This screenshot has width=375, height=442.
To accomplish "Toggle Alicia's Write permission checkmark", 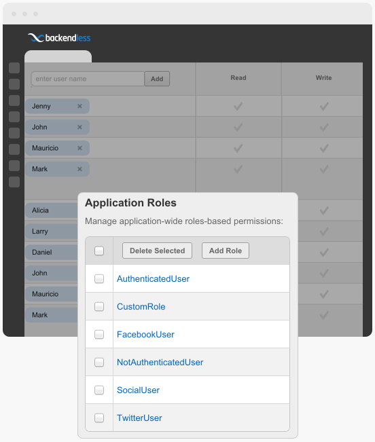I will [324, 210].
